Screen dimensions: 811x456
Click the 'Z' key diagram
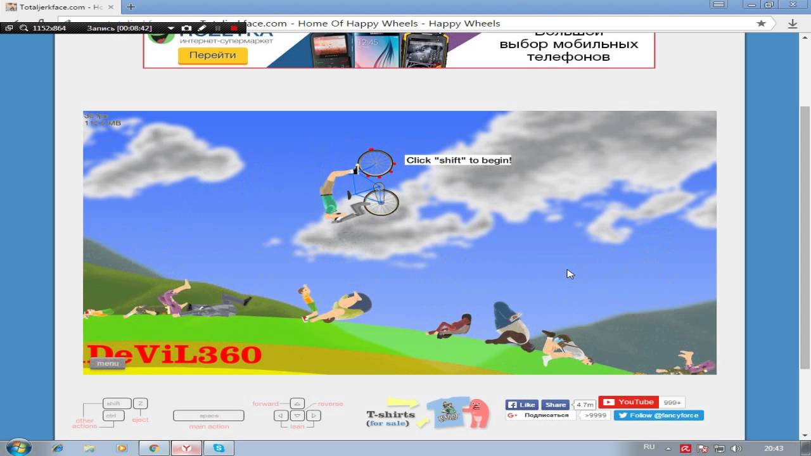pos(140,403)
